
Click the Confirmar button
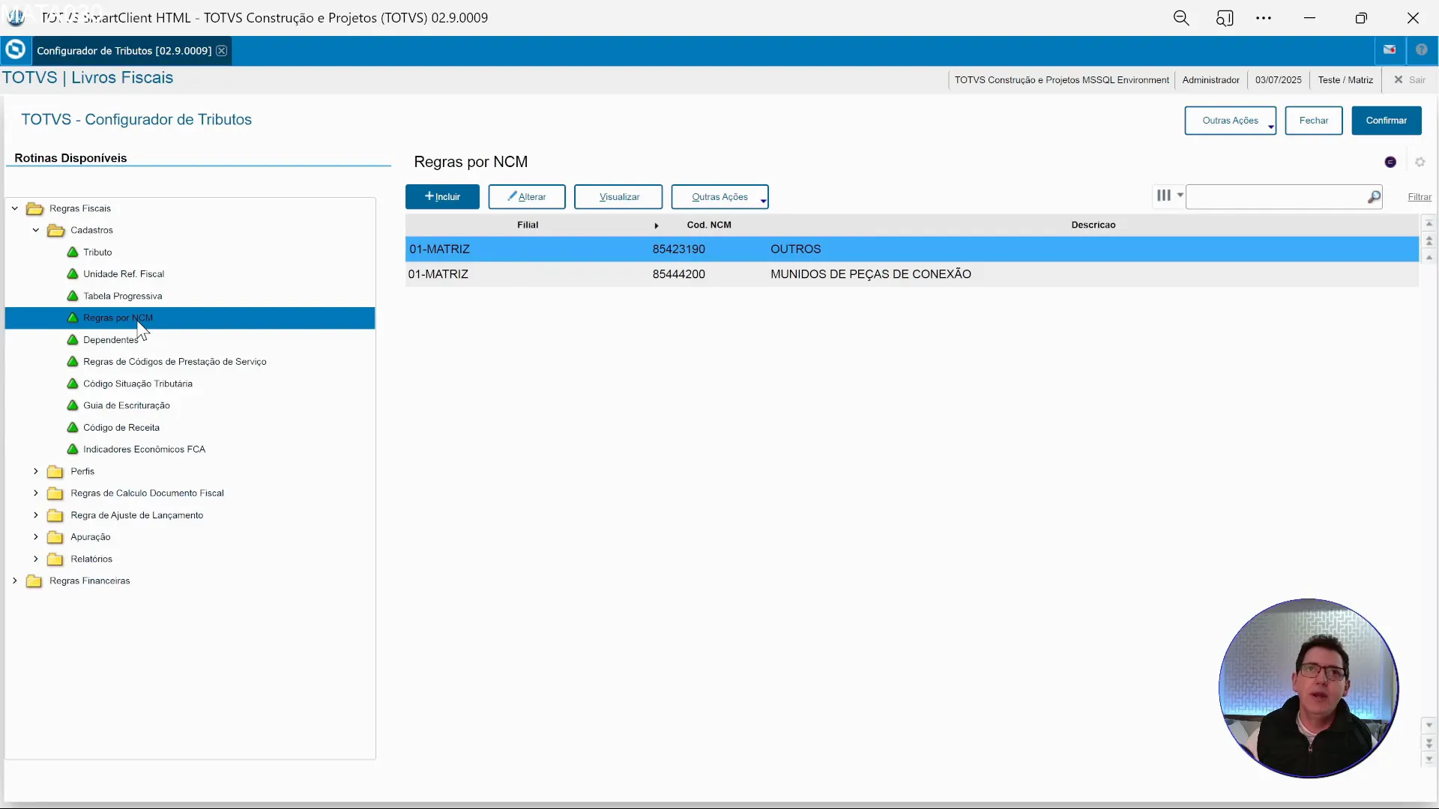[x=1387, y=121]
